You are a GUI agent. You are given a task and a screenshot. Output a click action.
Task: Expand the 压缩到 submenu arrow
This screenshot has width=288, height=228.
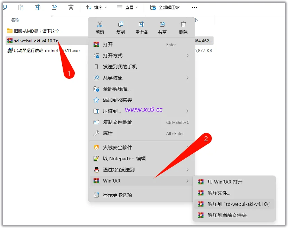pos(187,111)
